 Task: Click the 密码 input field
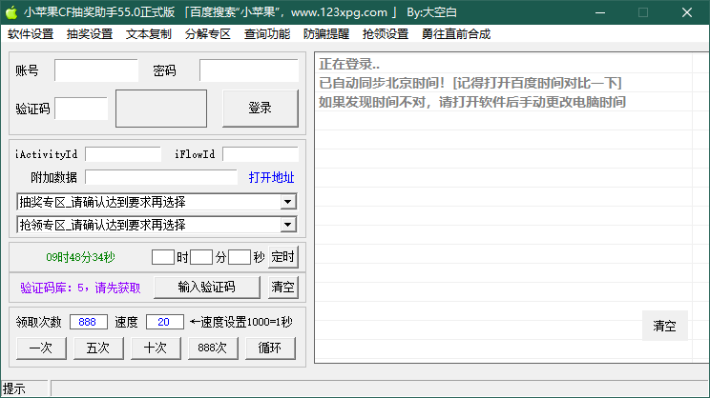pyautogui.click(x=248, y=71)
